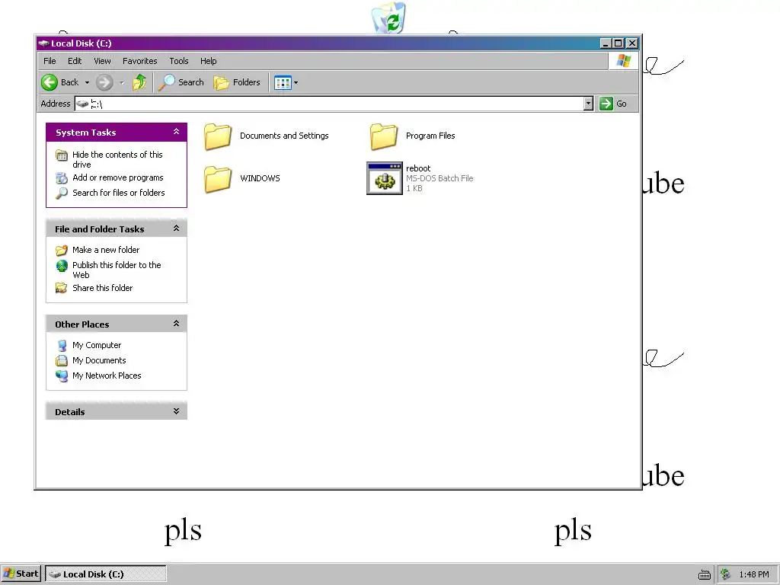Screen dimensions: 780x585
Task: Click Make a new folder
Action: pyautogui.click(x=106, y=250)
